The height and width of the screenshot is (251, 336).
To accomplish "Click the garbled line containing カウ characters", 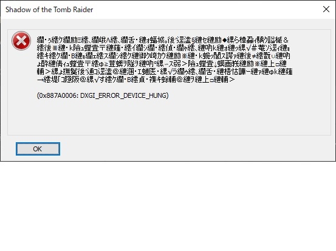I will (163, 56).
